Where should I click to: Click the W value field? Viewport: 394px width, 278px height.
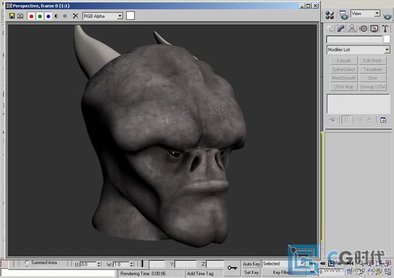point(121,264)
